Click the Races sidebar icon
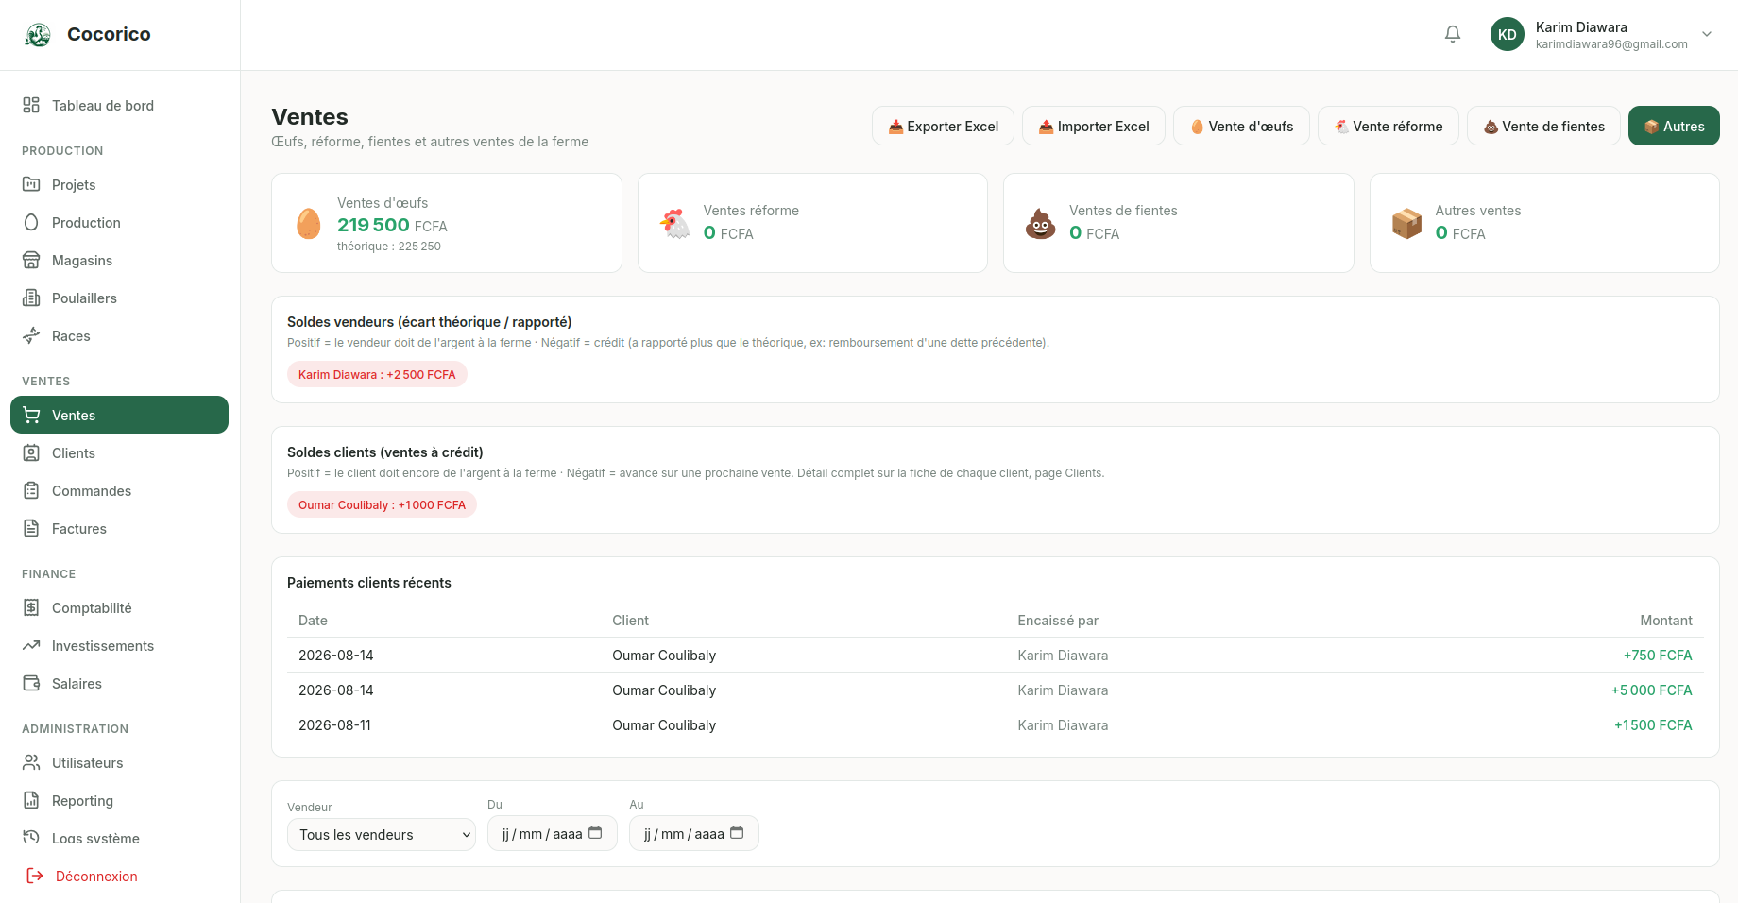Image resolution: width=1738 pixels, height=903 pixels. pos(31,335)
